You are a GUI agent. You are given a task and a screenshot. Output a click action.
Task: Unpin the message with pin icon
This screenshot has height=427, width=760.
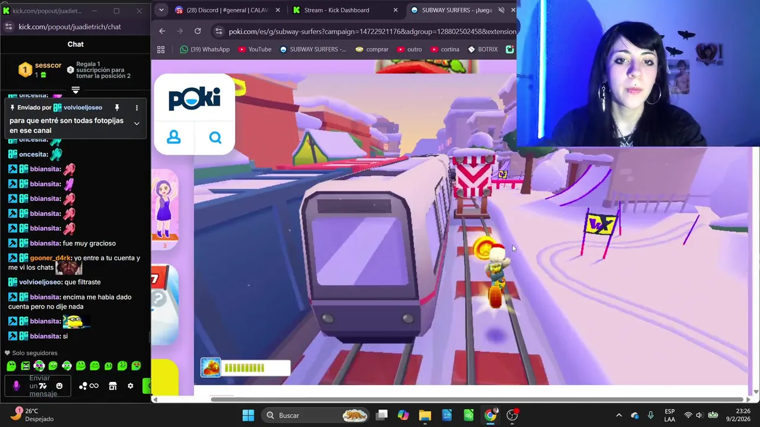pos(117,107)
